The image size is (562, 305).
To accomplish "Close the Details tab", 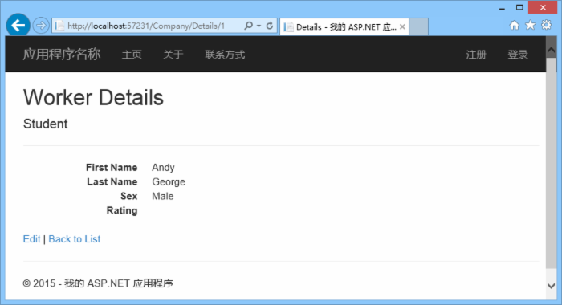I will (402, 26).
